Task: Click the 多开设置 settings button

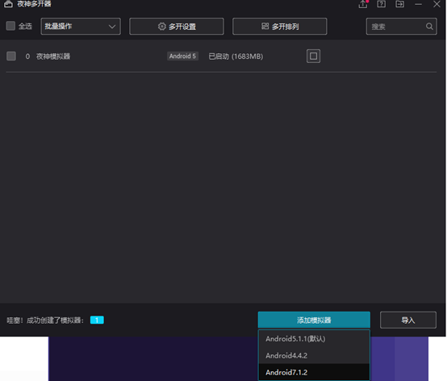Action: (x=177, y=27)
